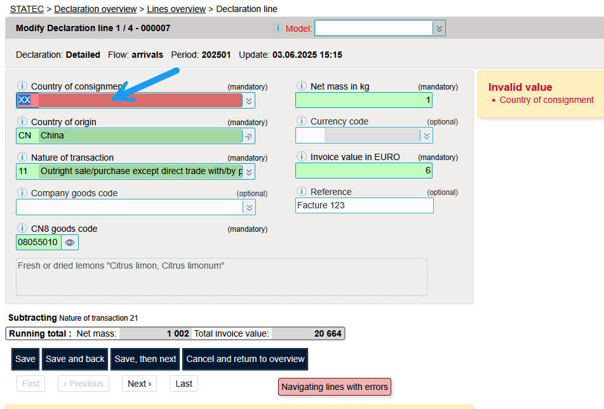Image resolution: width=604 pixels, height=409 pixels.
Task: Click info icon next to Invoice value in EURO
Action: point(301,157)
